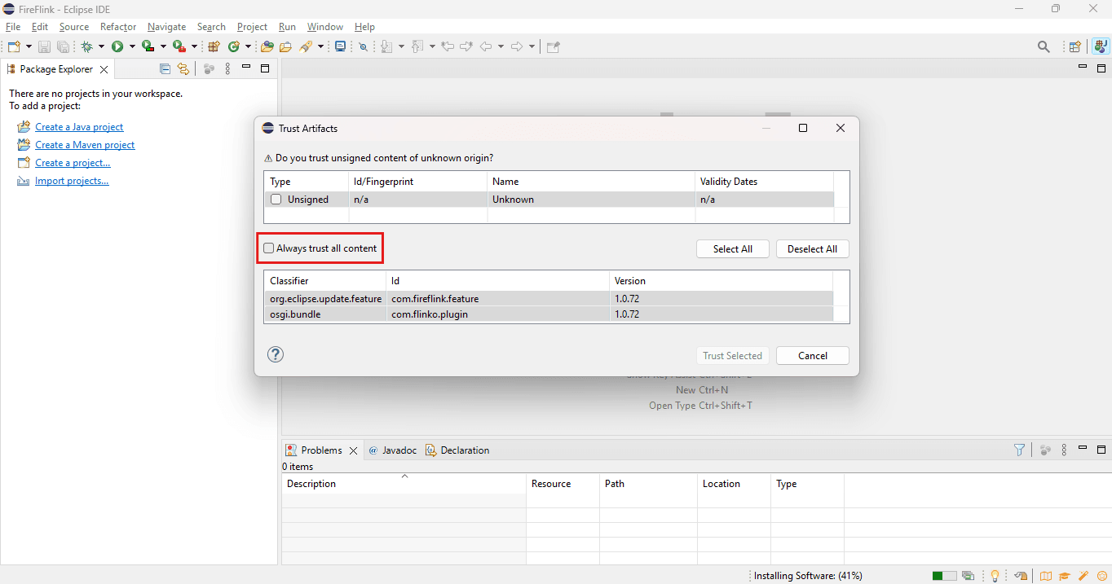
Task: Click the lightbulb tip icon in status bar
Action: click(x=995, y=576)
